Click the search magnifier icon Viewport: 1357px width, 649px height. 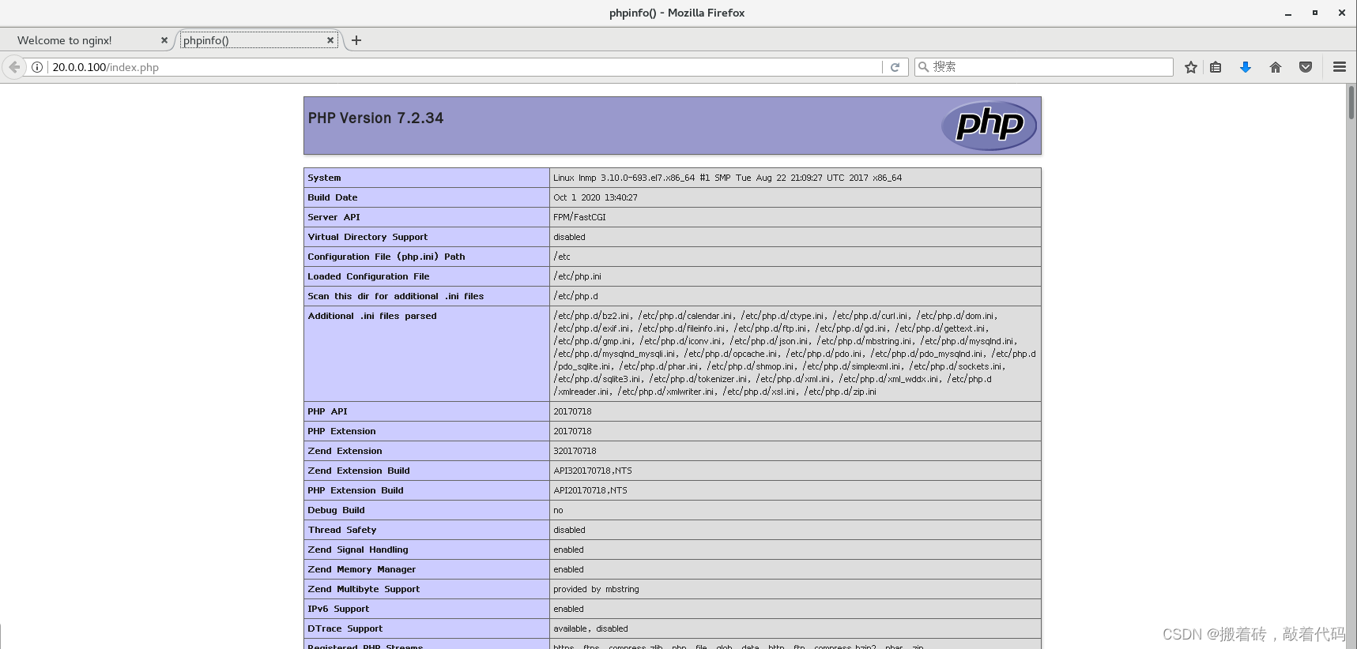pyautogui.click(x=923, y=67)
